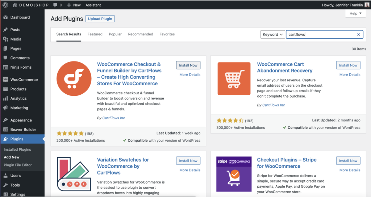Viewport: 371px width, 197px height.
Task: Switch to the Search Results tab
Action: click(x=68, y=34)
